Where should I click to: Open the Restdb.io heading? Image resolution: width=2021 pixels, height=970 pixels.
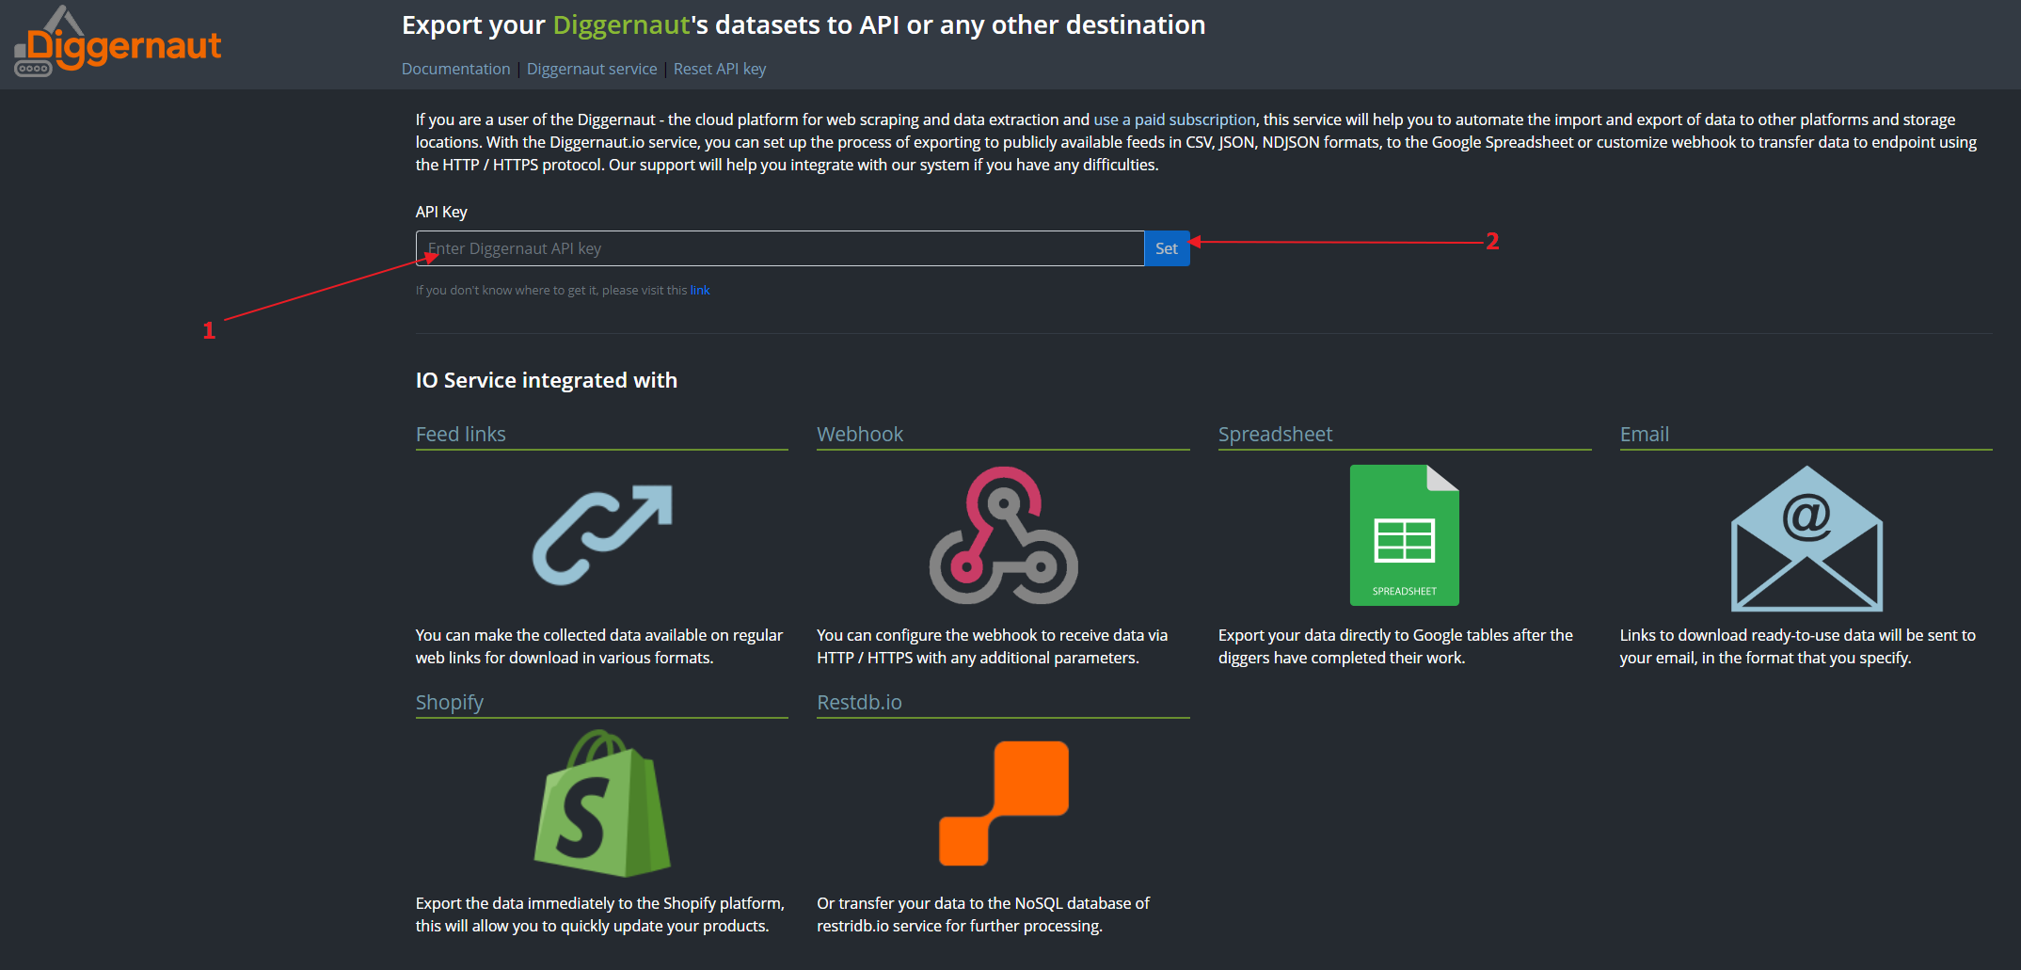point(859,702)
